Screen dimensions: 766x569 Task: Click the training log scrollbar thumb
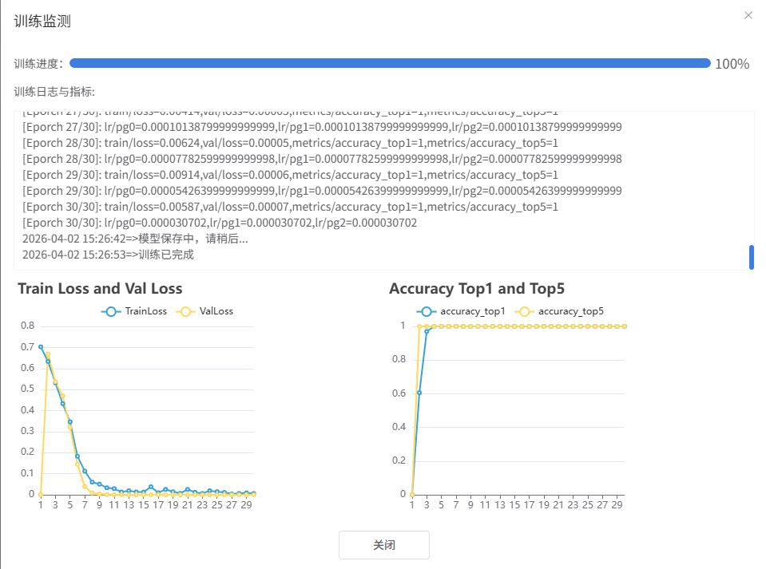click(751, 257)
